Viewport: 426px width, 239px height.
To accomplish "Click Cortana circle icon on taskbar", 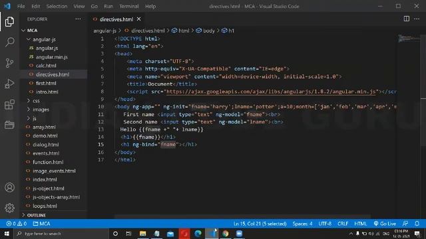I will [x=115, y=233].
